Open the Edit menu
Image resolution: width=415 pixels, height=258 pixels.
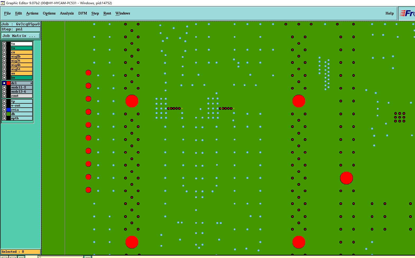18,13
